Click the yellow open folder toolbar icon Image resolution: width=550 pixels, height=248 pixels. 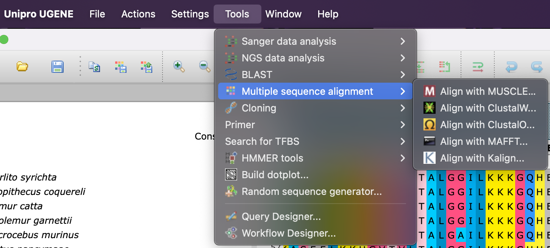22,67
